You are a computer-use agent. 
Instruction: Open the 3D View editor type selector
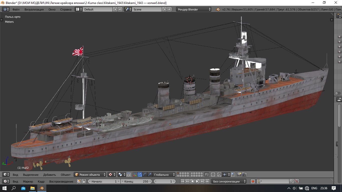[6, 174]
